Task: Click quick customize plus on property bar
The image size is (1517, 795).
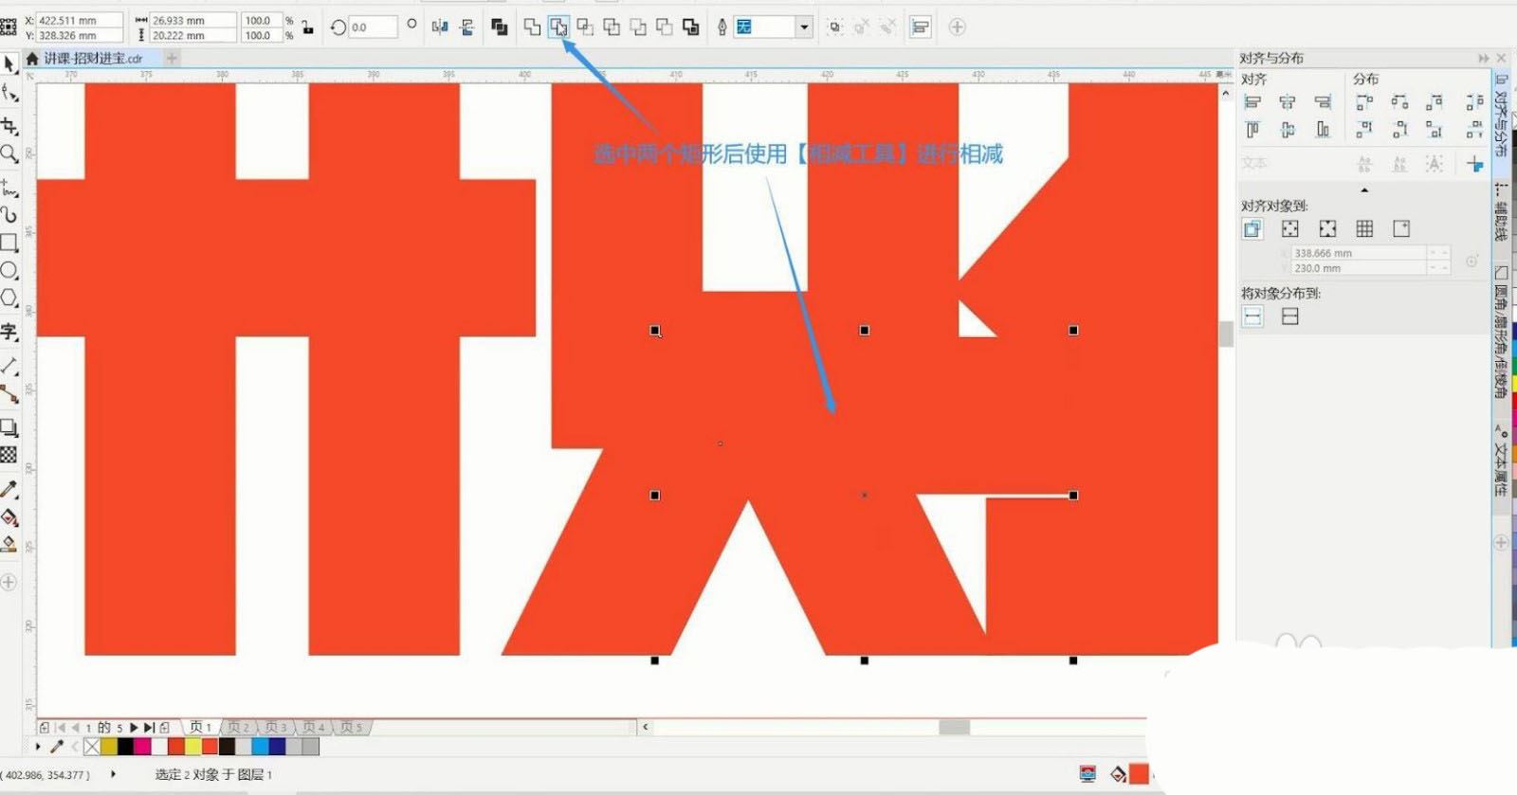Action: click(x=957, y=27)
